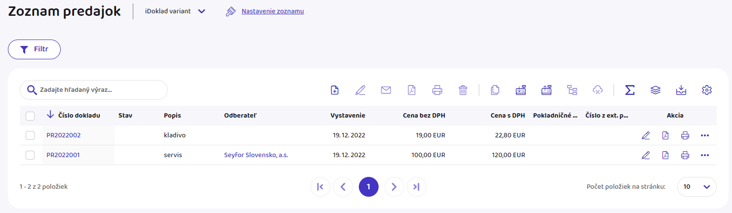Tick the PR2022001 row checkbox
732x213 pixels.
point(30,155)
